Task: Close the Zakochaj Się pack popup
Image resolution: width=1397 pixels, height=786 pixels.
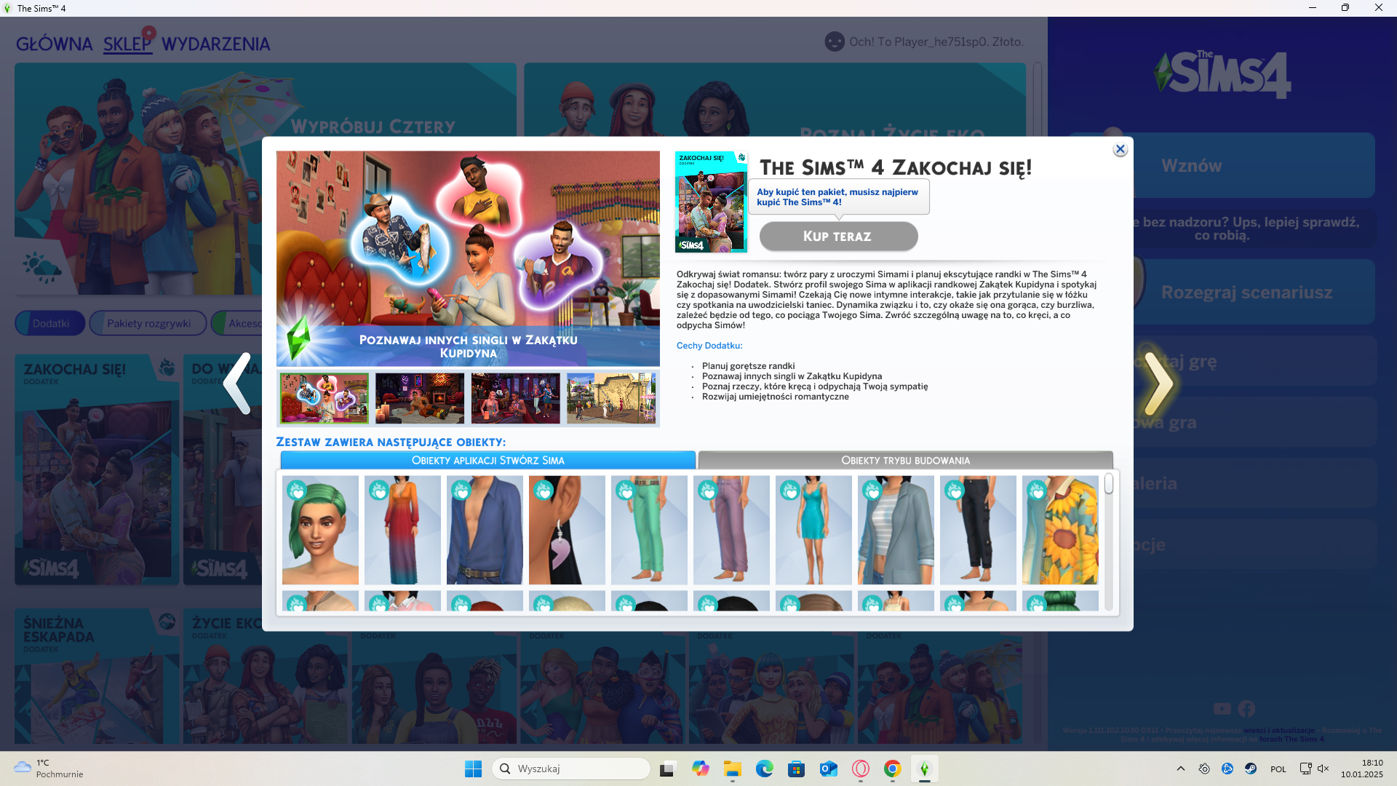Action: 1120,149
